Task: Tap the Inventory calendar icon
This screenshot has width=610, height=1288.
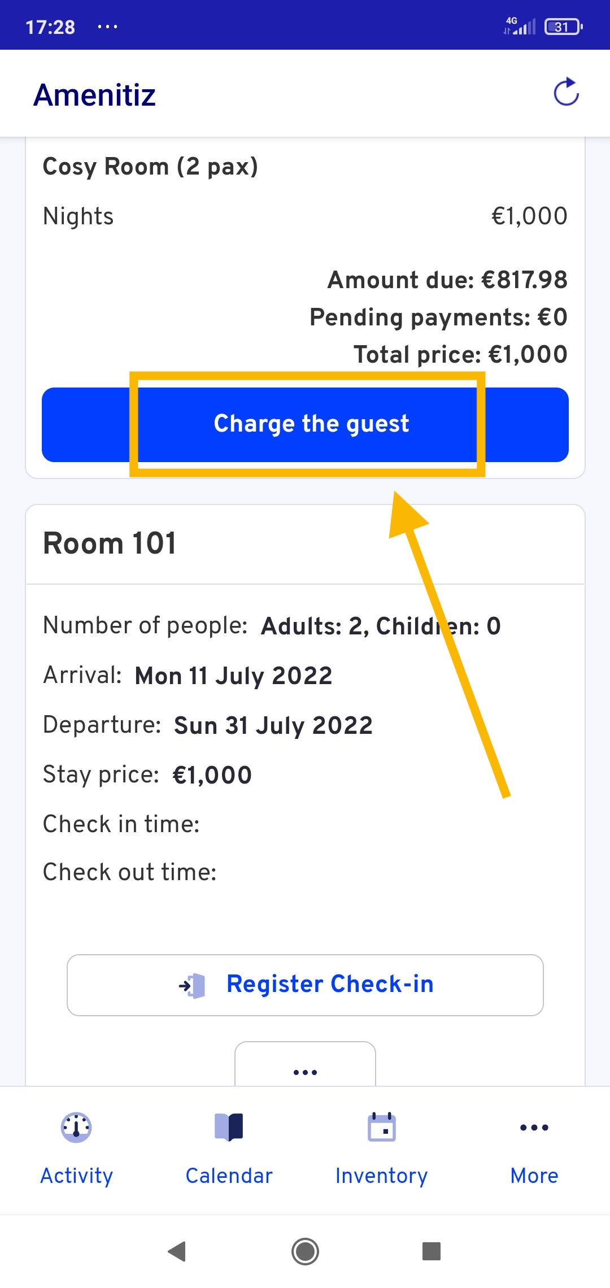Action: [x=382, y=1127]
